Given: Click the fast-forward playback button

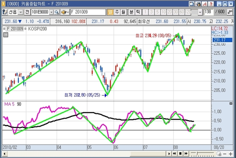Looking at the screenshot, I should (x=186, y=154).
